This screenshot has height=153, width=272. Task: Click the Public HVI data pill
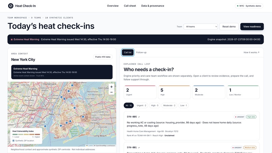[x=103, y=57]
